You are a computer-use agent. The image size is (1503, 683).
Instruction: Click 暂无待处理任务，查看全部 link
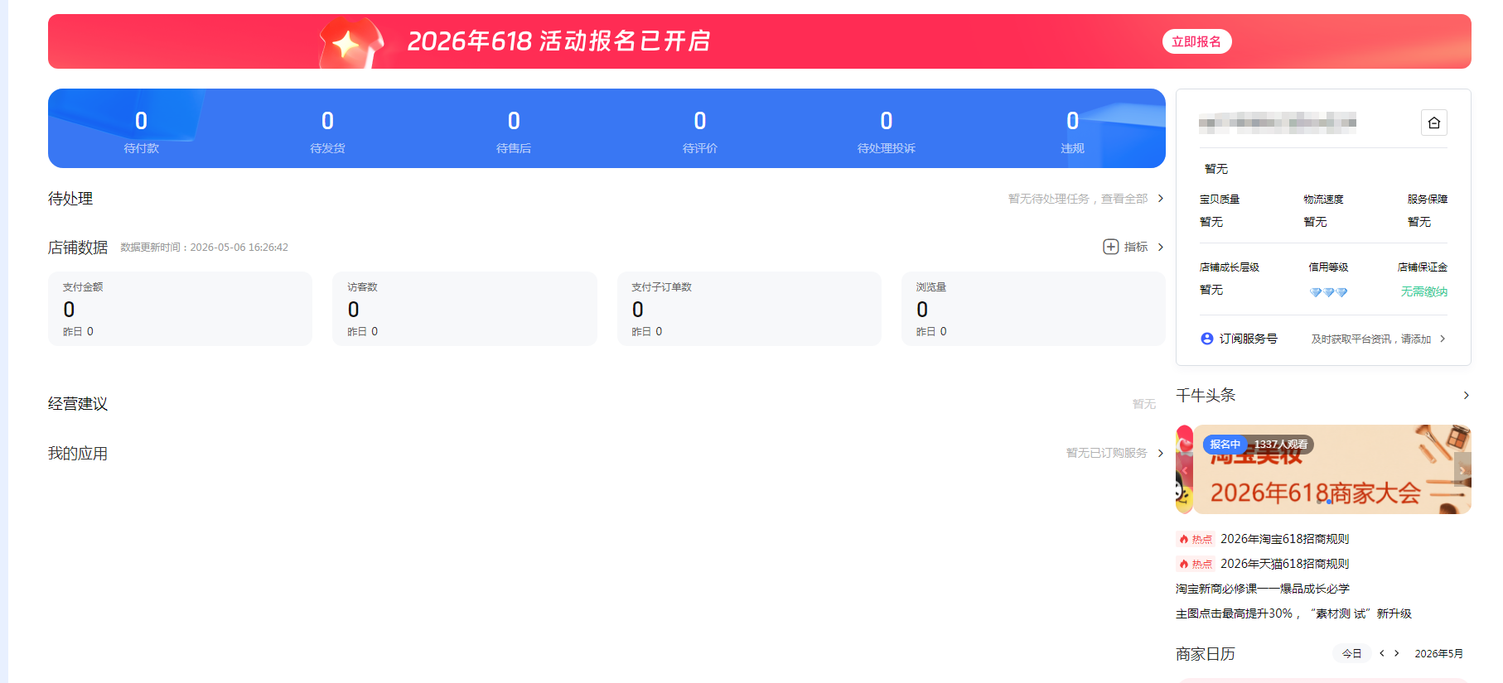point(1078,199)
